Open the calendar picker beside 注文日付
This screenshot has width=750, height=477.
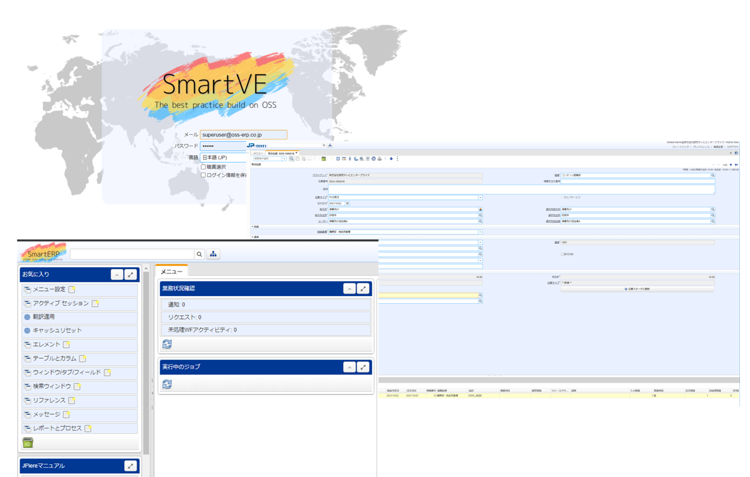tap(347, 204)
